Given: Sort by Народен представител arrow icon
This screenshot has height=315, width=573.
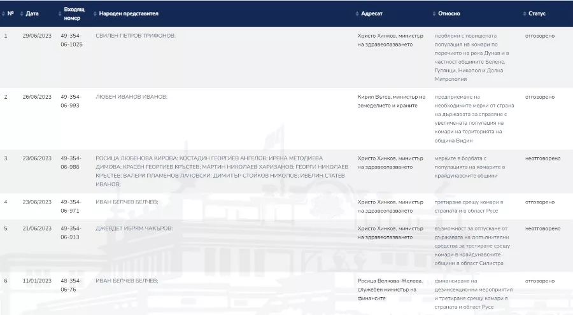Looking at the screenshot, I should 95,13.
